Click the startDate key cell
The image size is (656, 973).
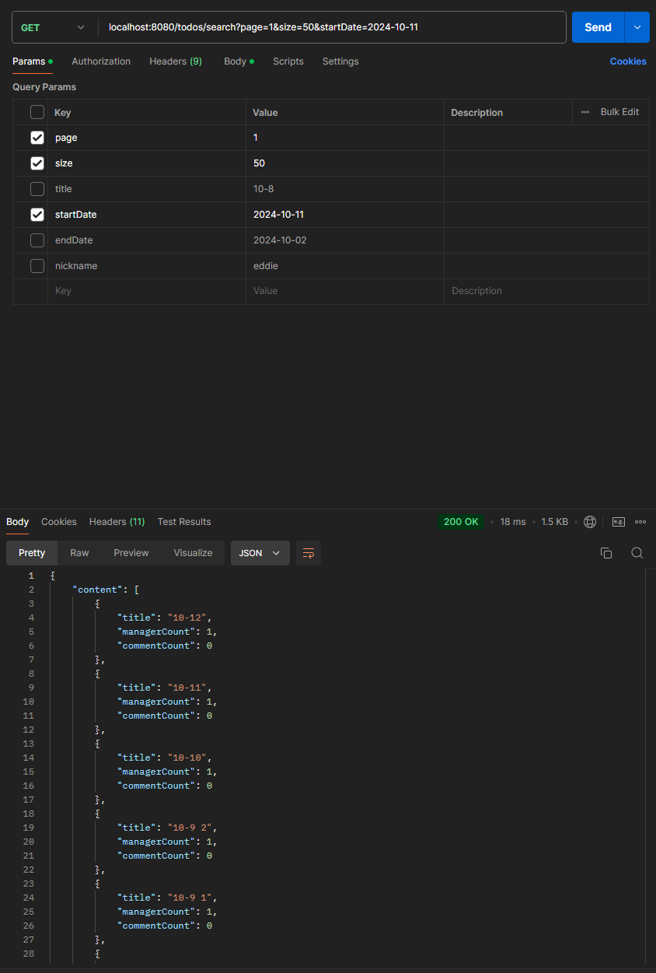coord(147,215)
